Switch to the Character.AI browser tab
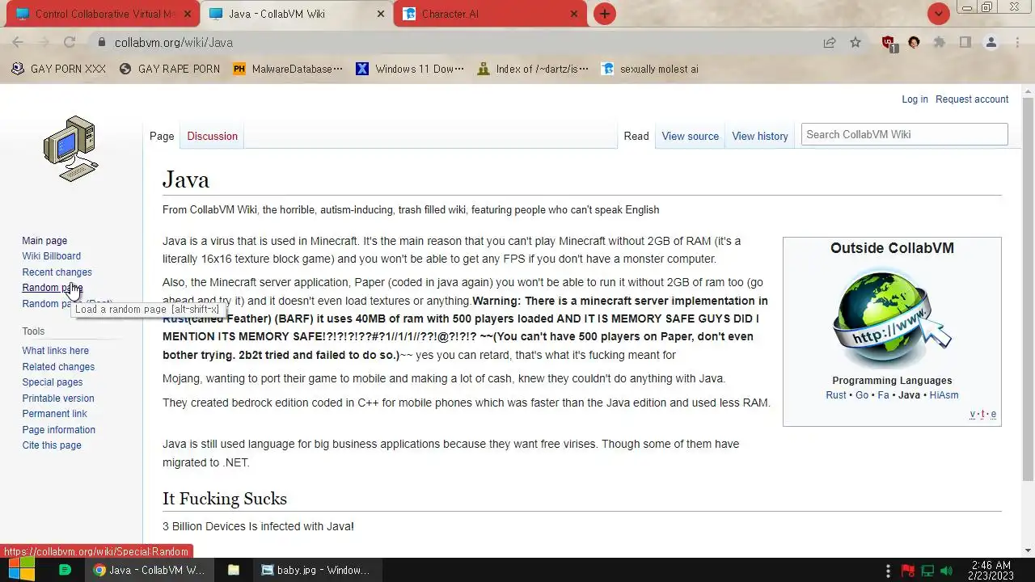The image size is (1035, 582). [491, 14]
